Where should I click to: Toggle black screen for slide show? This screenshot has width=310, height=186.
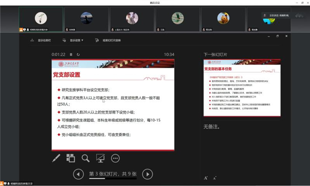[100, 158]
